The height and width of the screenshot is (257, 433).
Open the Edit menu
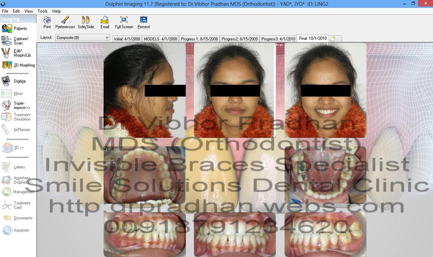point(16,11)
